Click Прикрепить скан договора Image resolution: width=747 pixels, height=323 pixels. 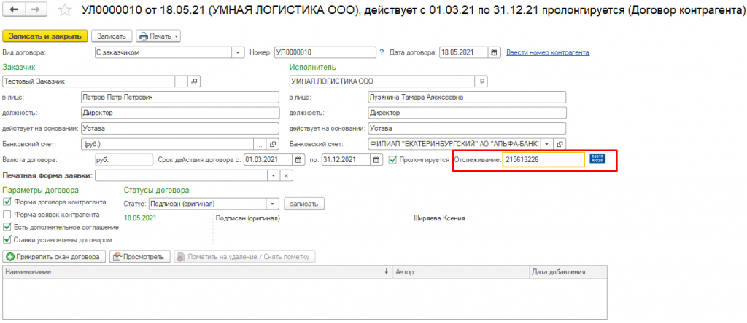[54, 257]
